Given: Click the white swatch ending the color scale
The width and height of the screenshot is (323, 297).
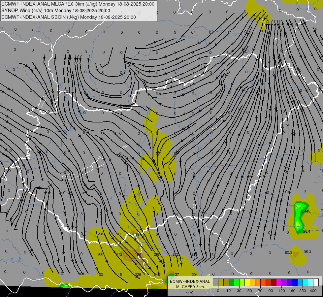Looking at the screenshot, I should 316,282.
